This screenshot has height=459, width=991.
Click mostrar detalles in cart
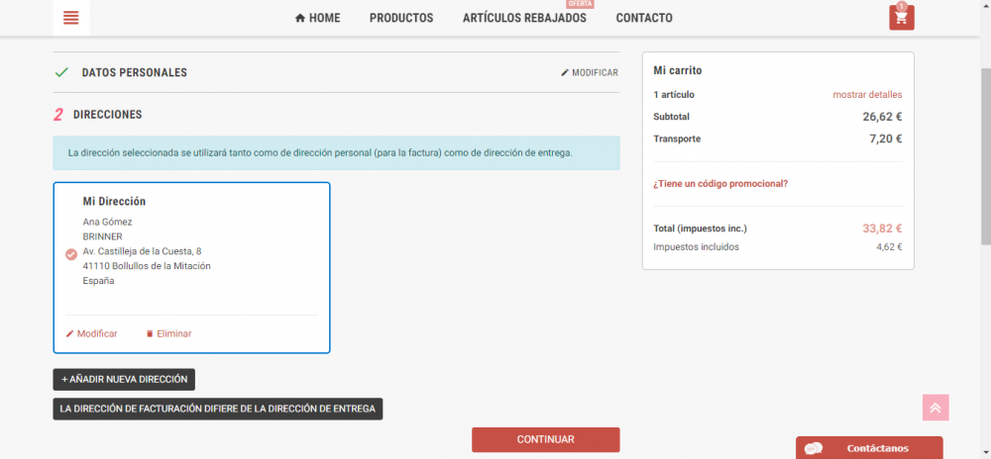[x=867, y=95]
